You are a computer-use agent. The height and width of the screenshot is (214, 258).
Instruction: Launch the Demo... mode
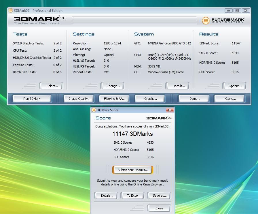pyautogui.click(x=194, y=99)
